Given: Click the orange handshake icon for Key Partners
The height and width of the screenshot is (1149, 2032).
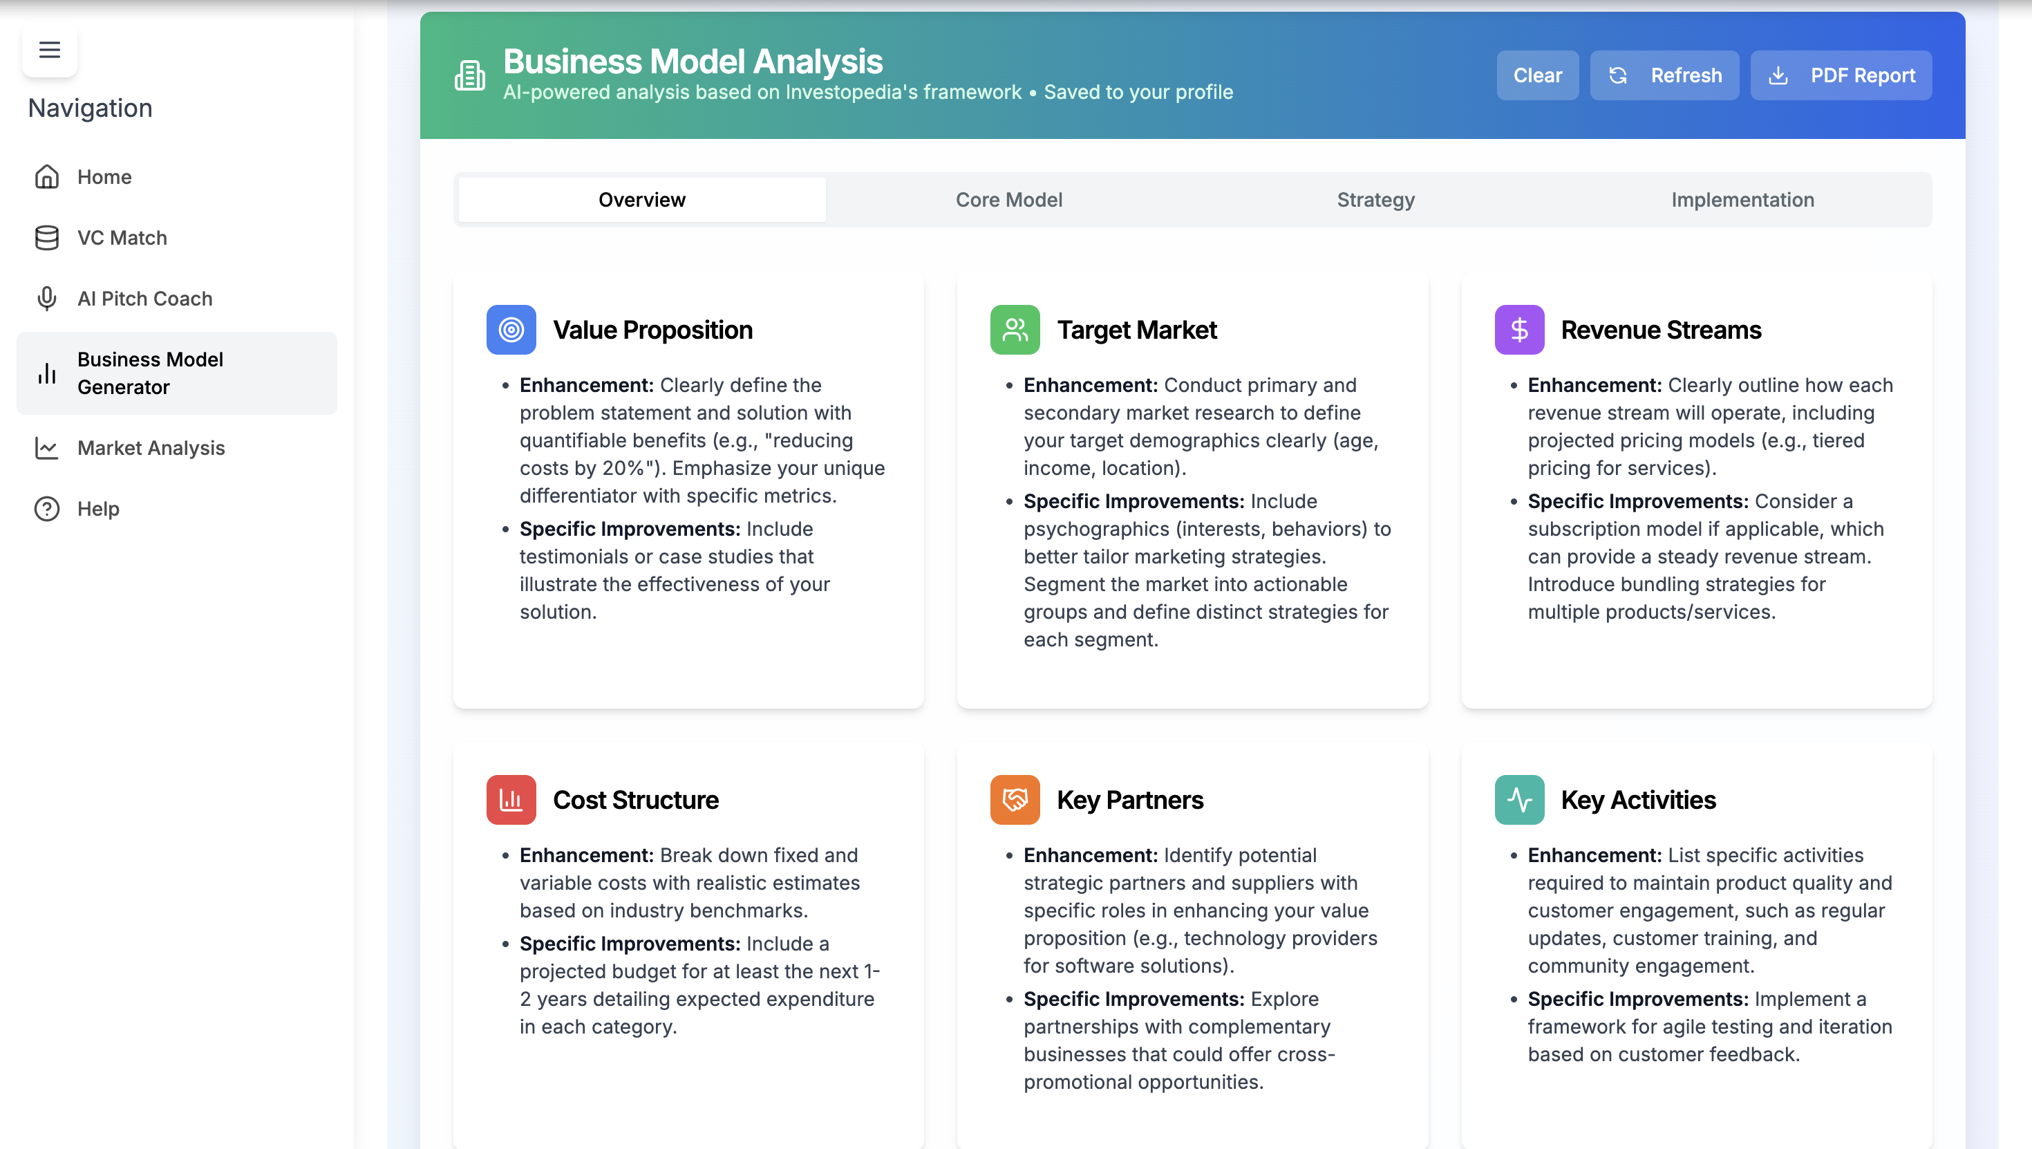Looking at the screenshot, I should point(1015,800).
